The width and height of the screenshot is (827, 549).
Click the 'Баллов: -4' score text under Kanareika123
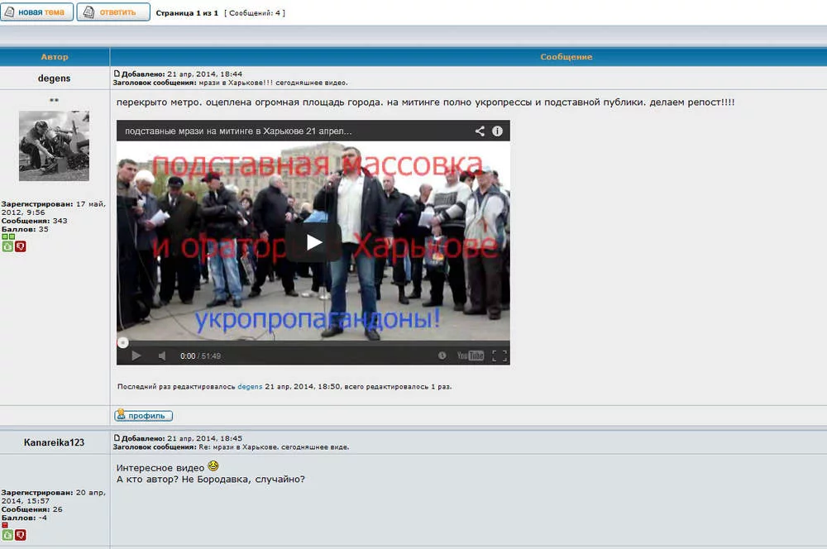coord(24,518)
